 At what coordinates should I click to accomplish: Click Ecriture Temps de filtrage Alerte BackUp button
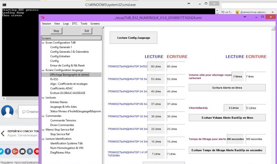pos(227,150)
